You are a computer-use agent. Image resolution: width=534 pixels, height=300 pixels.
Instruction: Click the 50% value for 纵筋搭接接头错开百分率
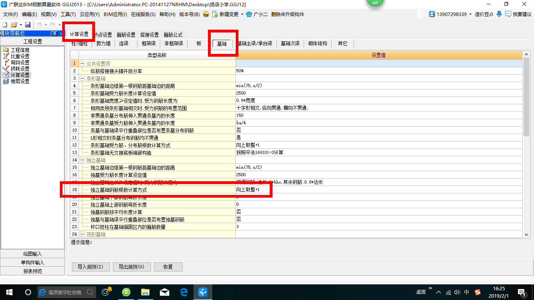pos(379,71)
